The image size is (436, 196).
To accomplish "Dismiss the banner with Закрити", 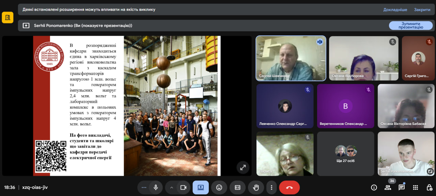I will click(x=422, y=10).
